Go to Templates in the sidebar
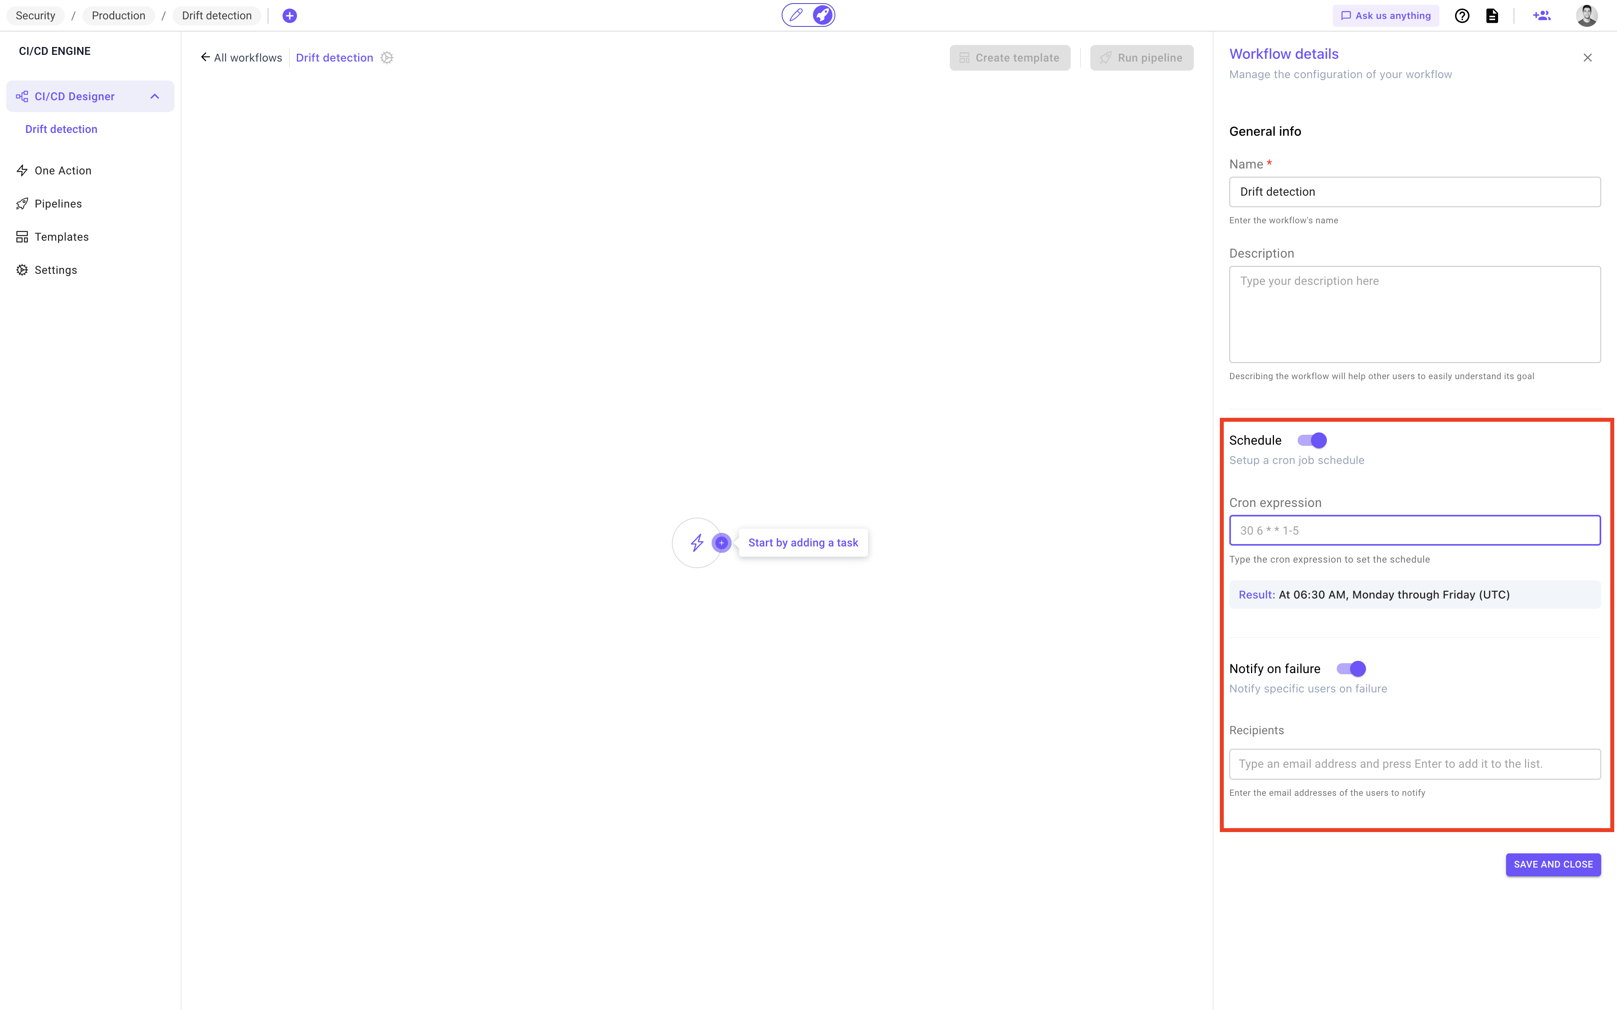 tap(62, 237)
